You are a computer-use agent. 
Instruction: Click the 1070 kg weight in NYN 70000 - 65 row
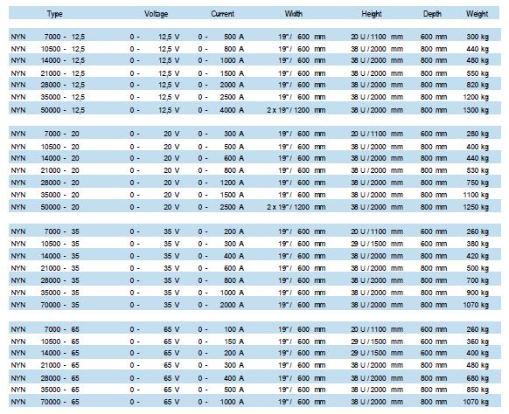[x=476, y=402]
